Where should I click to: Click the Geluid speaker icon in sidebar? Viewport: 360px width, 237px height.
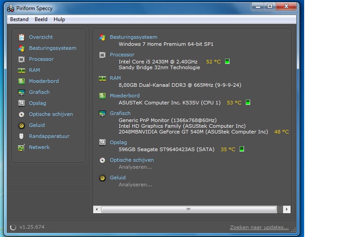click(x=22, y=126)
